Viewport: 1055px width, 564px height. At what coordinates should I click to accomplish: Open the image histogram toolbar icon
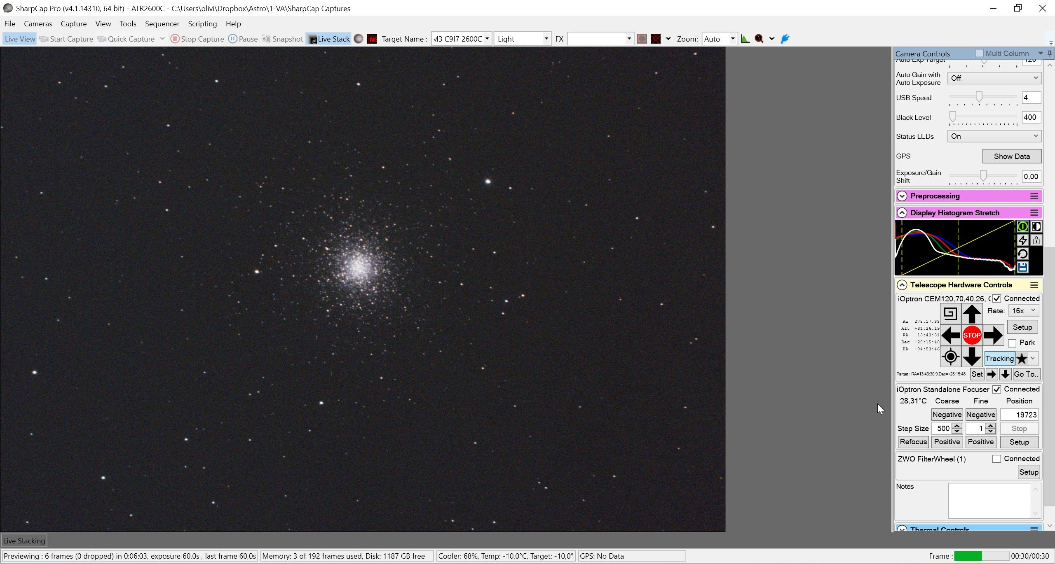745,39
